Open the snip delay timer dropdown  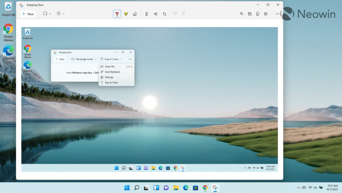[x=60, y=14]
